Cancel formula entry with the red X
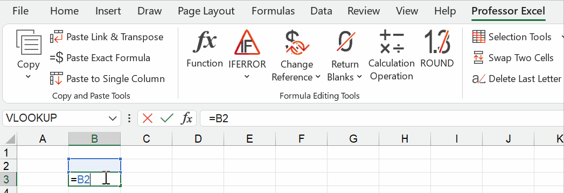564x193 pixels. [x=148, y=118]
